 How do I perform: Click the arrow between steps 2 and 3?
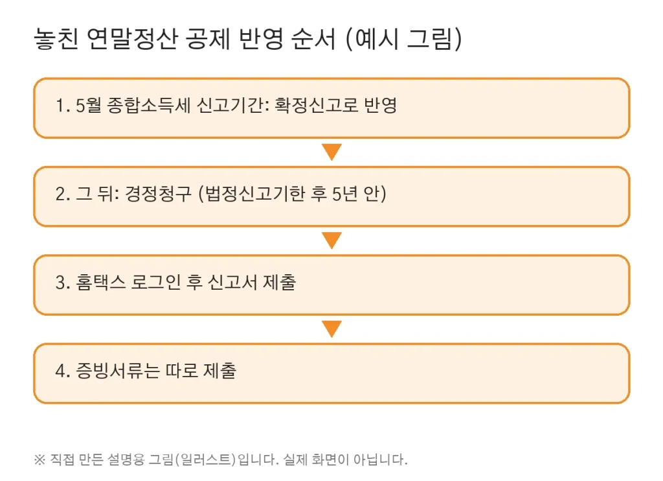[331, 240]
